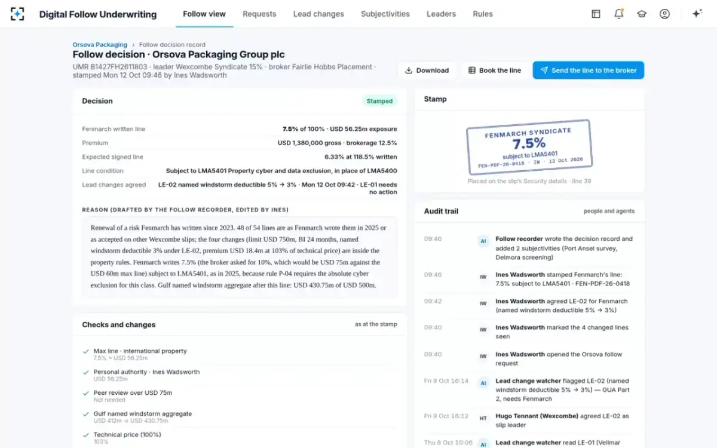Open the layout panel icon

tap(596, 14)
